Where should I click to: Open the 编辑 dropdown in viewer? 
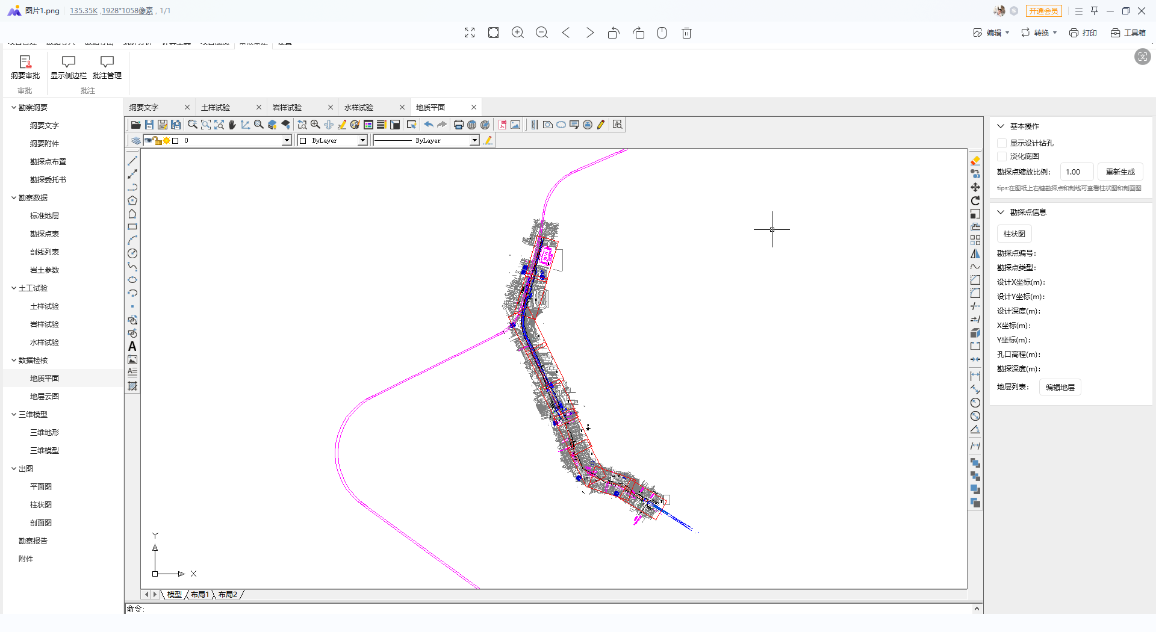992,33
